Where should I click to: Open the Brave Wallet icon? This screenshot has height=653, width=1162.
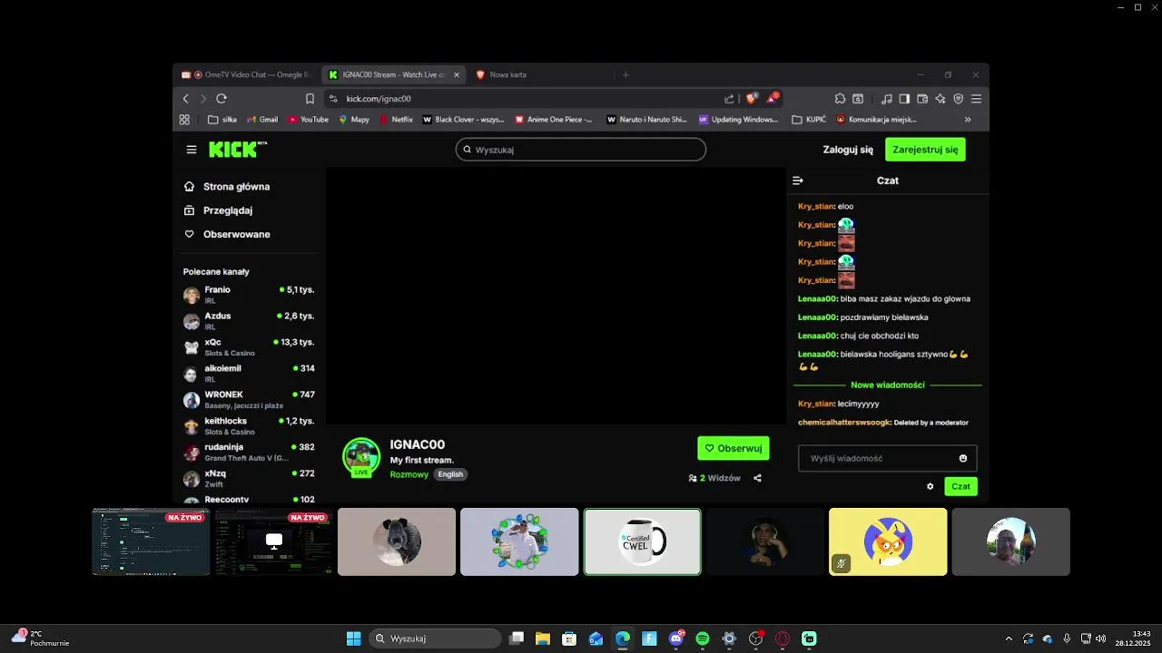tap(922, 98)
